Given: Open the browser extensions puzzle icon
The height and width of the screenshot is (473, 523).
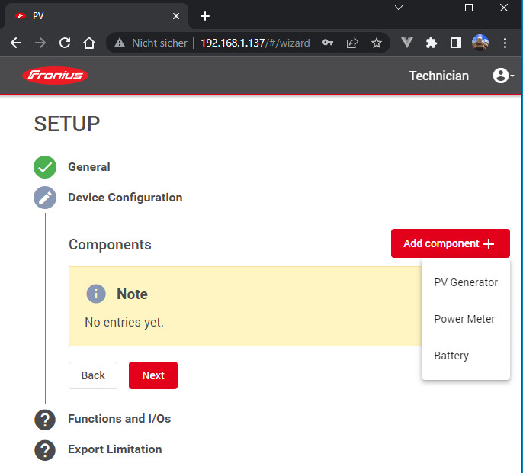Looking at the screenshot, I should pos(432,43).
